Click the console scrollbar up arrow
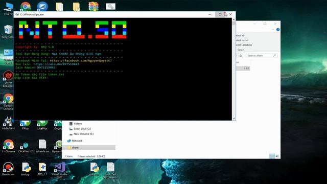The height and width of the screenshot is (184, 327). tap(234, 19)
